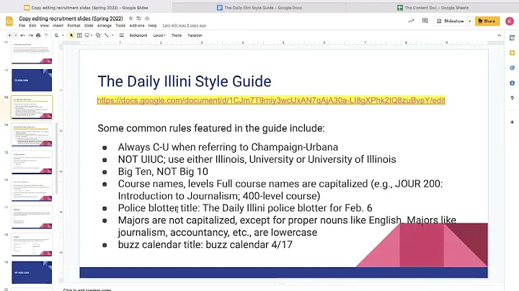Open Google Keep side panel
The image size is (519, 291).
pyautogui.click(x=512, y=53)
